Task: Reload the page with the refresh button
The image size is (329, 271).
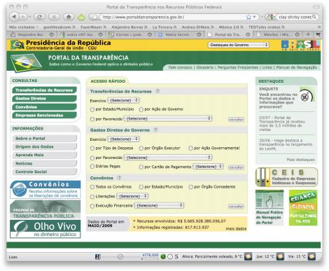Action: [x=40, y=17]
